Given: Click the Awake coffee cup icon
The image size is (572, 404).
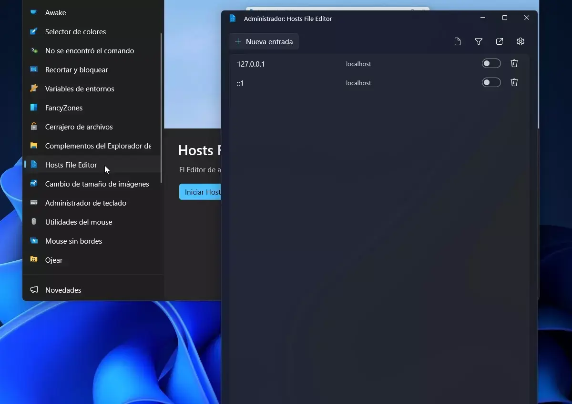Looking at the screenshot, I should (34, 13).
